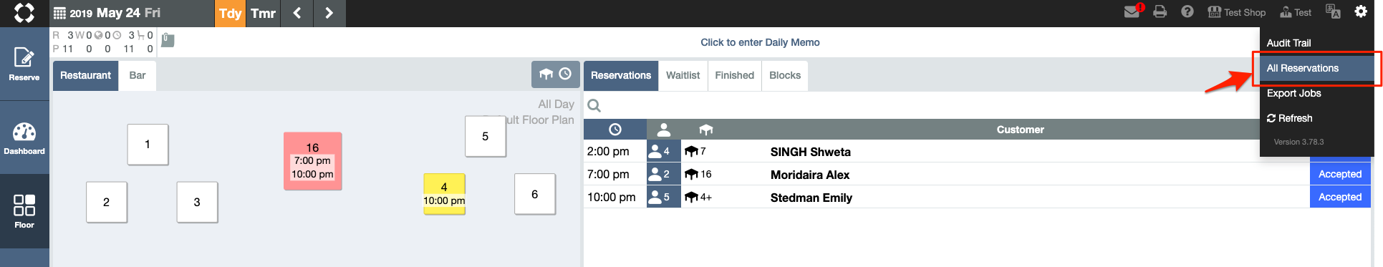Click to enter Daily Memo link
This screenshot has width=1383, height=267.
point(760,42)
